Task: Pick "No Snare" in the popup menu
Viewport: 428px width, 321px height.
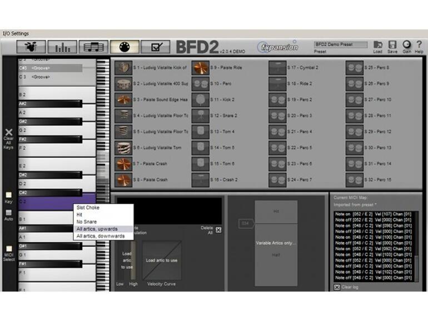Action: pyautogui.click(x=87, y=222)
